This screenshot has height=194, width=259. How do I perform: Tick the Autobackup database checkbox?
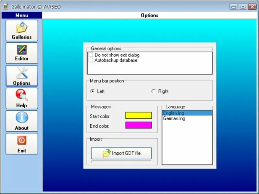(91, 60)
